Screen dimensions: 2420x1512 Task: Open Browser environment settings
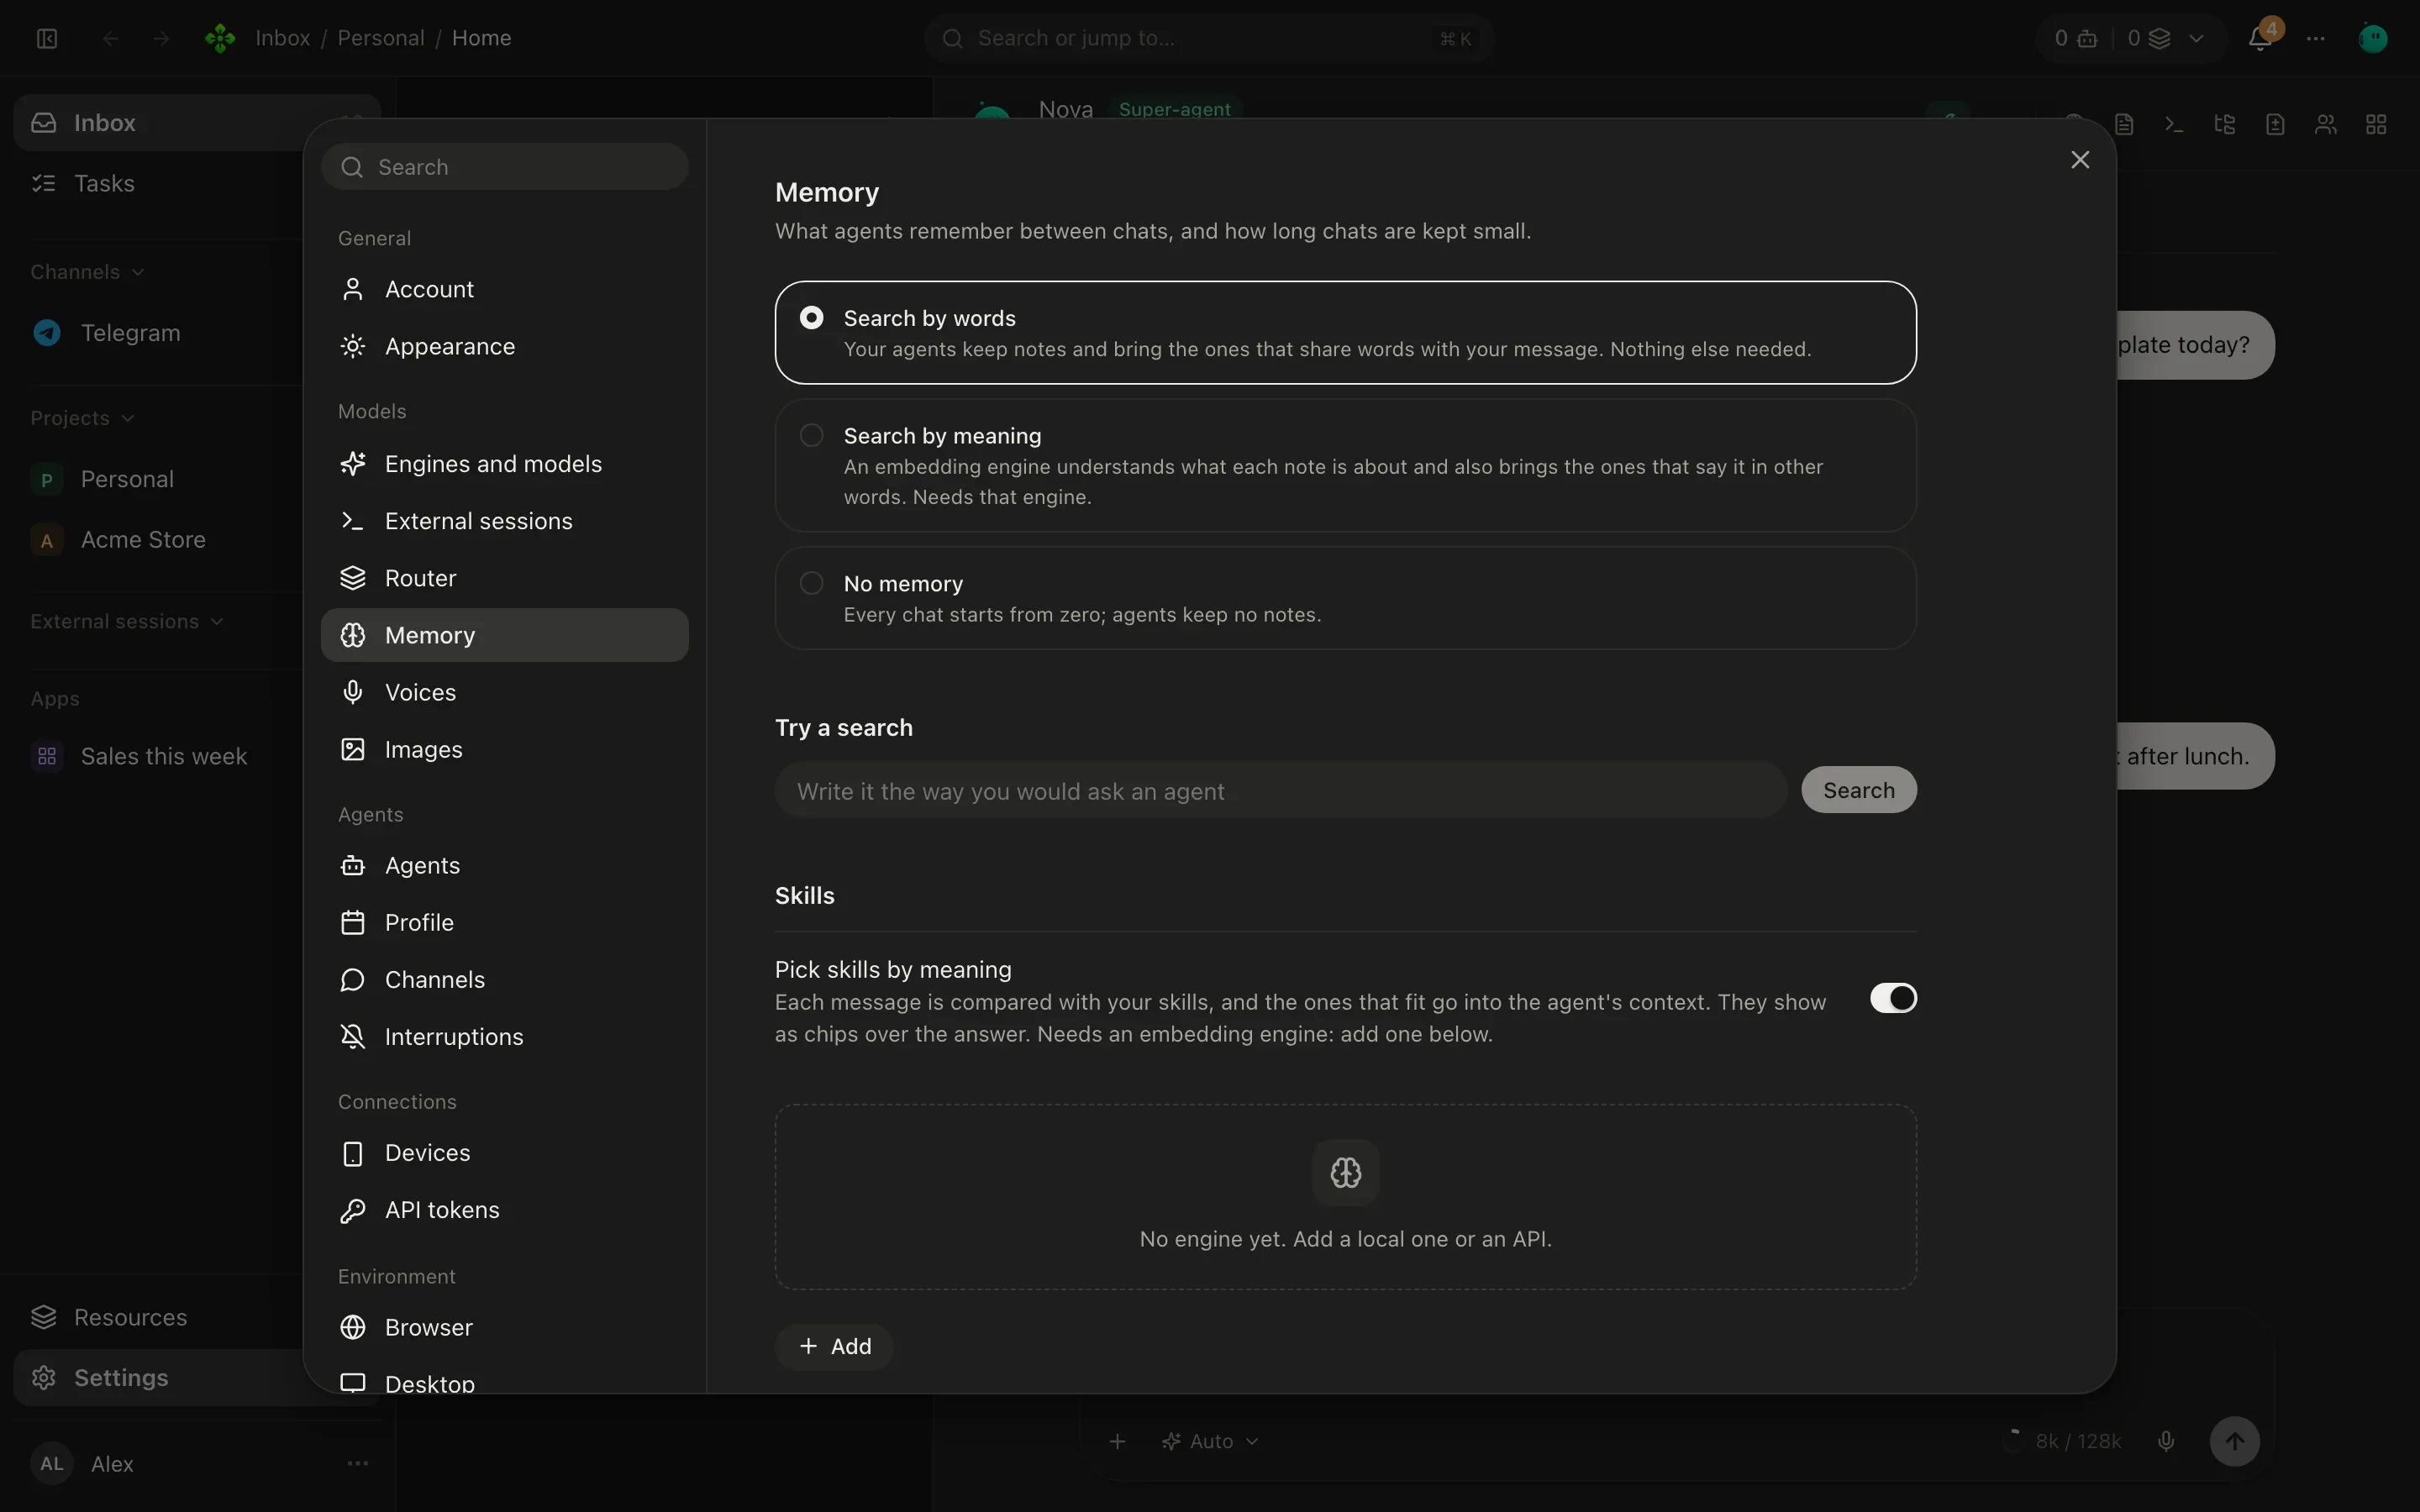point(504,1327)
